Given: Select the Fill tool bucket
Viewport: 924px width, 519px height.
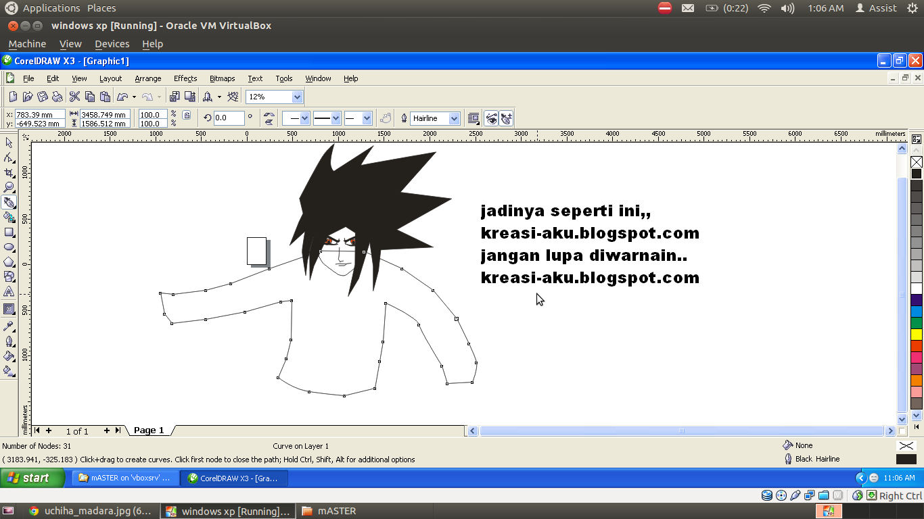Looking at the screenshot, I should pos(9,355).
